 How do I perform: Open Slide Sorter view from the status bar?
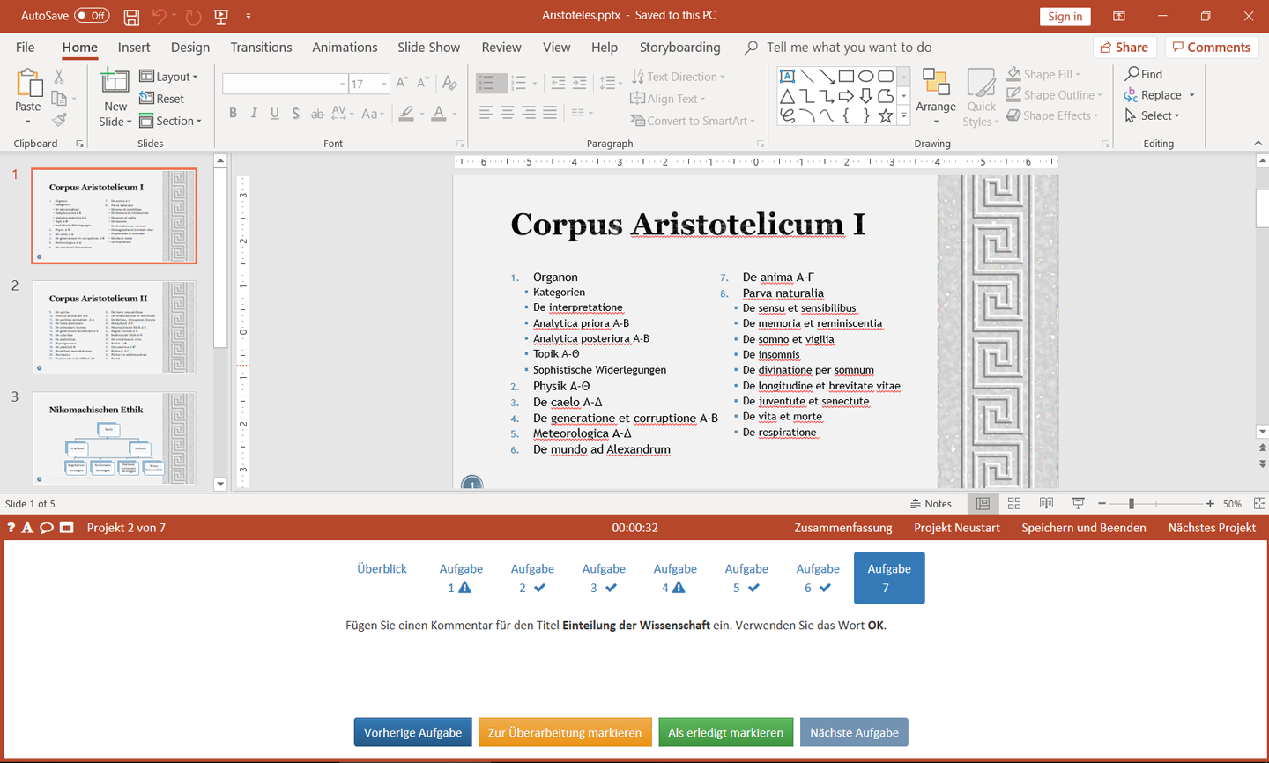1014,503
